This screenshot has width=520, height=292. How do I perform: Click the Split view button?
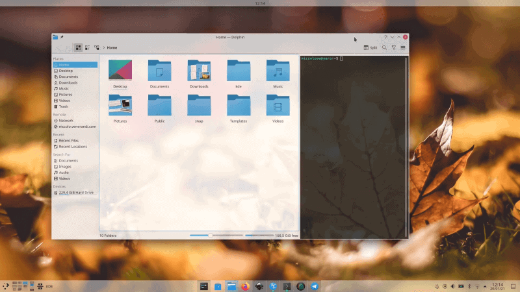370,47
